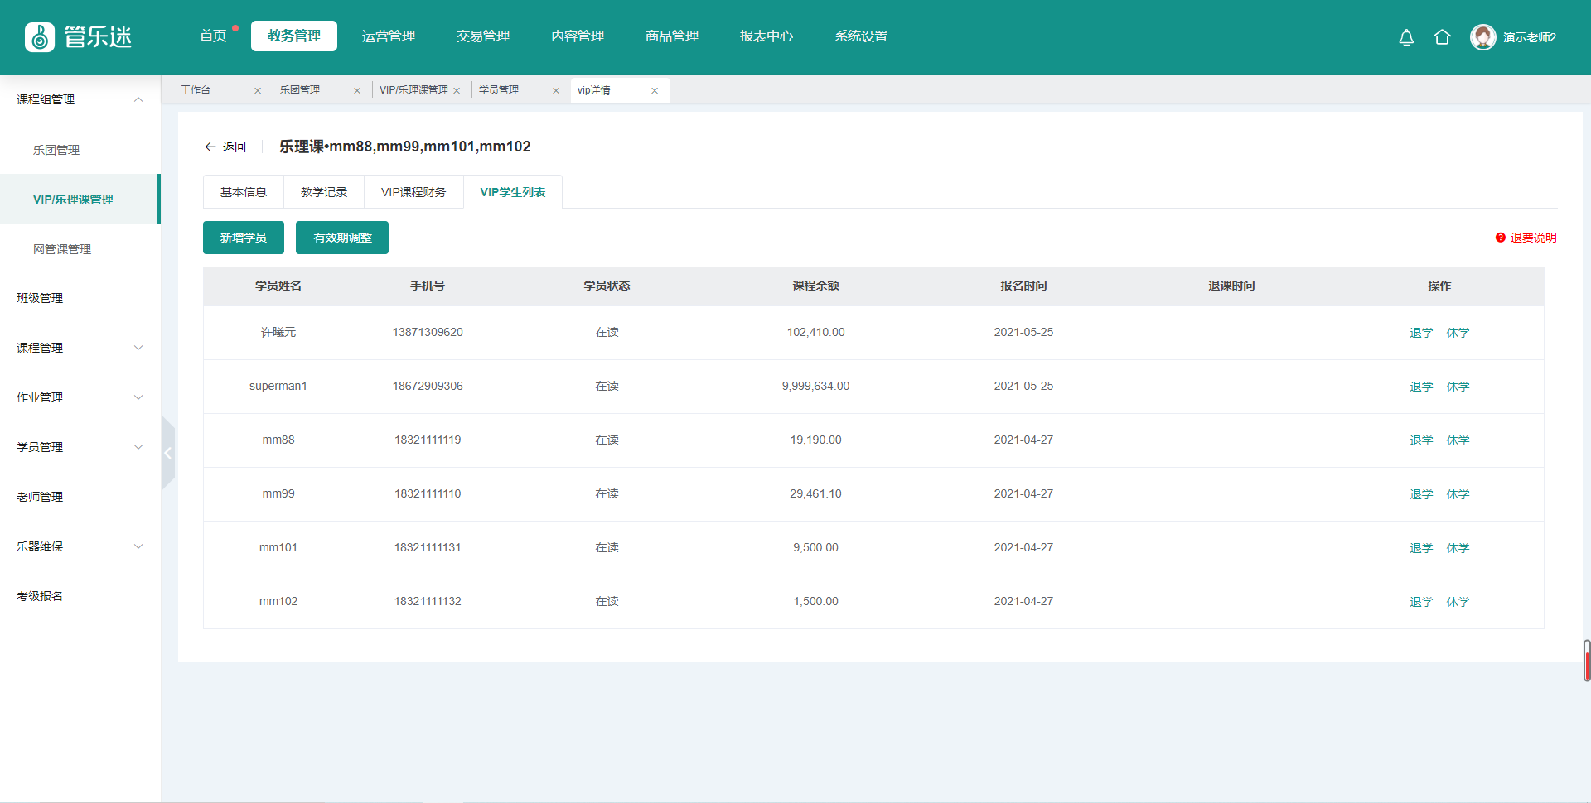Click the home icon in header
This screenshot has width=1591, height=803.
(1442, 37)
